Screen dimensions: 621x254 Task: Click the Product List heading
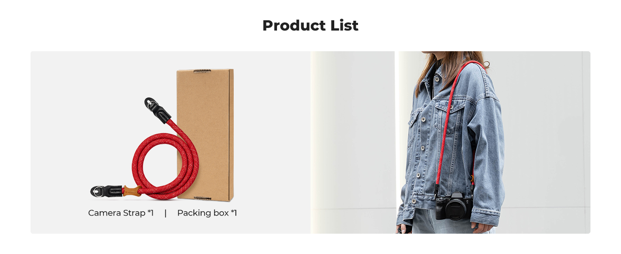coord(310,25)
